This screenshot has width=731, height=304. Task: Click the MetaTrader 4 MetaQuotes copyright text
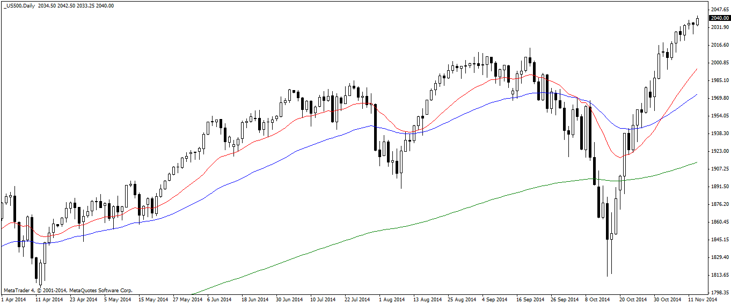(68, 290)
